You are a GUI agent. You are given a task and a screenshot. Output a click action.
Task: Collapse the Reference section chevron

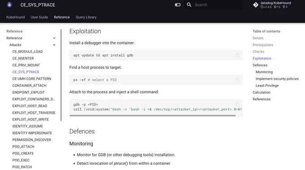pos(54,38)
